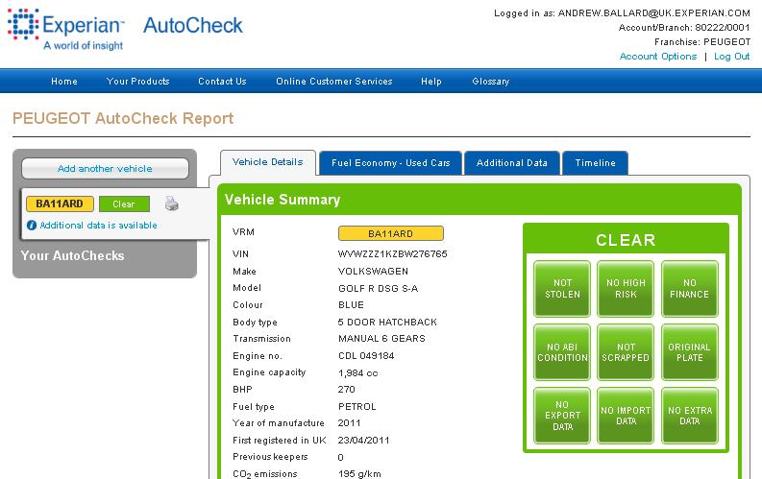The width and height of the screenshot is (762, 479).
Task: Click the green Clear status button in sidebar
Action: coord(124,204)
